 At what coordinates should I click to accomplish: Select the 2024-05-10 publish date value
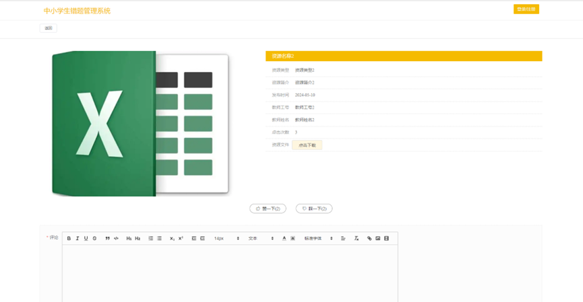click(305, 95)
